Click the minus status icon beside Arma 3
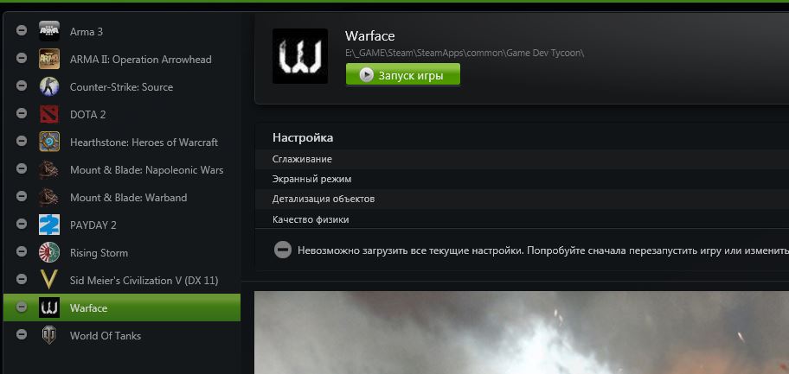Image resolution: width=789 pixels, height=374 pixels. pos(21,30)
